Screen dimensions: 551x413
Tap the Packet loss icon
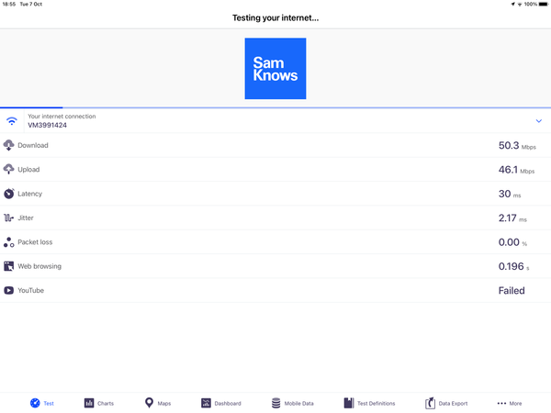pos(9,242)
